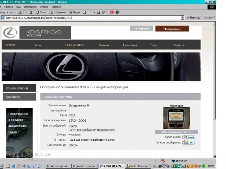The height and width of the screenshot is (169, 226).
Task: Click the email icon button
Action: (188, 137)
